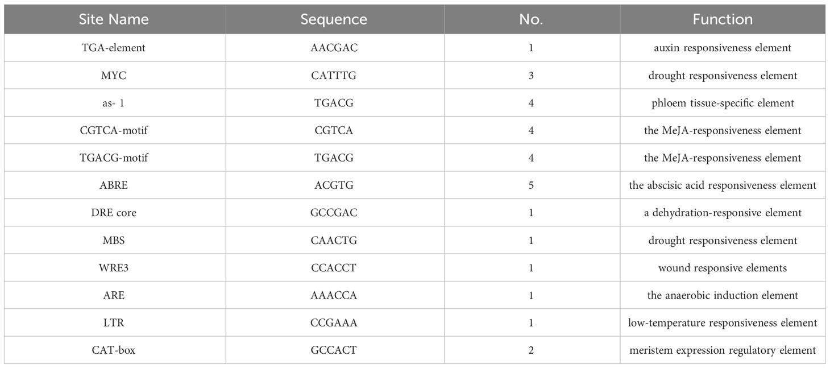This screenshot has width=830, height=368.
Task: Select the TGACG-motif row name
Action: (x=114, y=158)
